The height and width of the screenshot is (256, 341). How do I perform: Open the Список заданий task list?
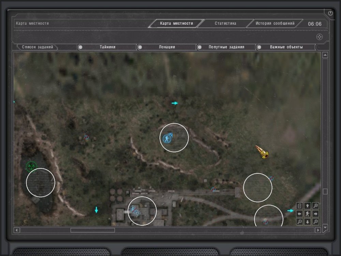click(x=38, y=47)
